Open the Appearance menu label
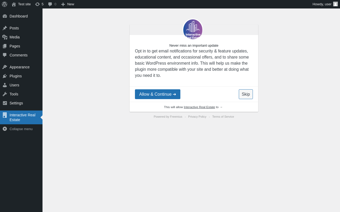Image resolution: width=340 pixels, height=212 pixels. tap(19, 67)
